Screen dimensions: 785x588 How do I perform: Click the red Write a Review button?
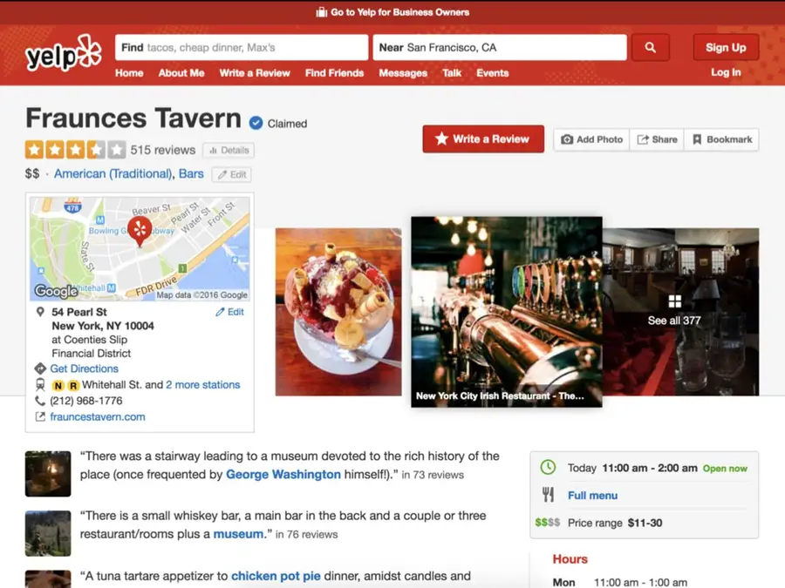483,139
